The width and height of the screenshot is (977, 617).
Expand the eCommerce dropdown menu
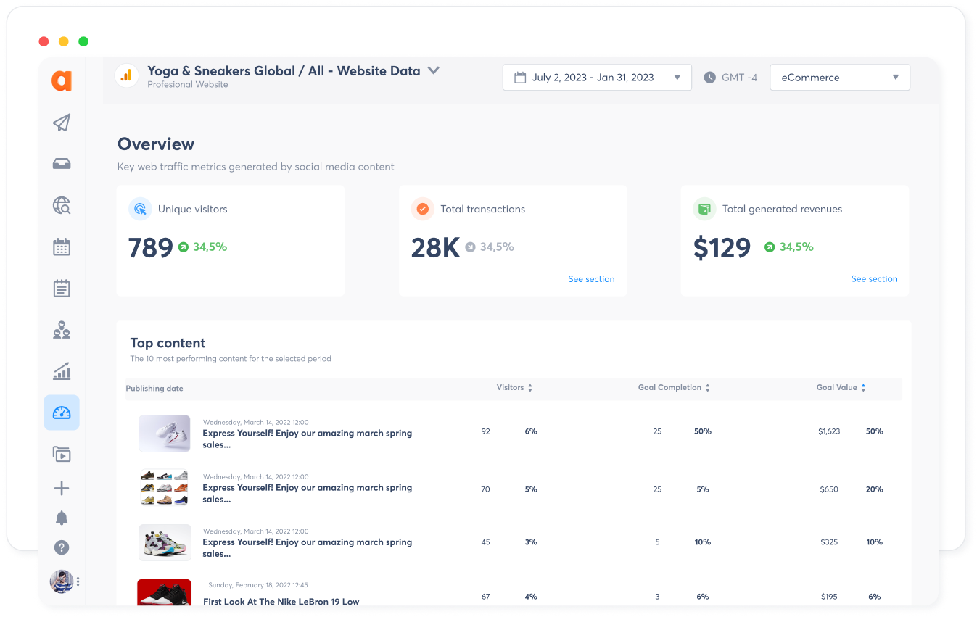pyautogui.click(x=839, y=78)
